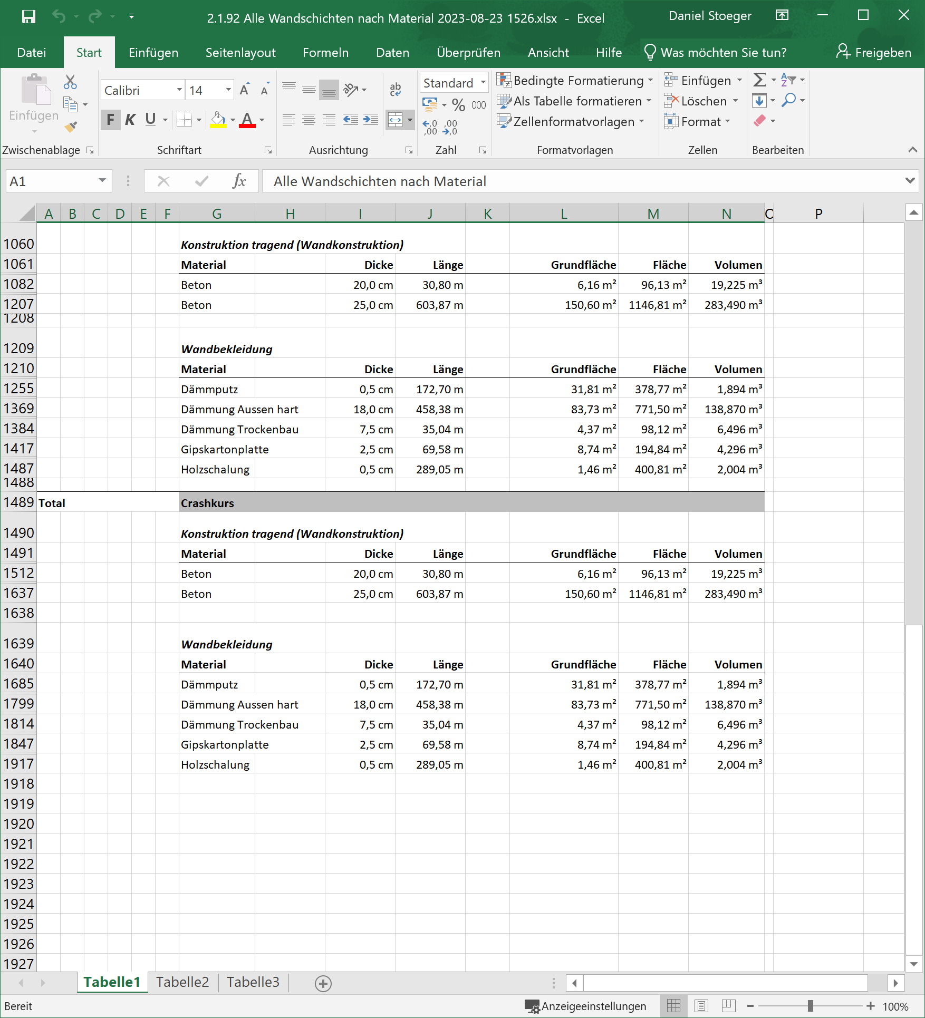Toggle middle vertical alignment
The height and width of the screenshot is (1018, 925).
309,89
